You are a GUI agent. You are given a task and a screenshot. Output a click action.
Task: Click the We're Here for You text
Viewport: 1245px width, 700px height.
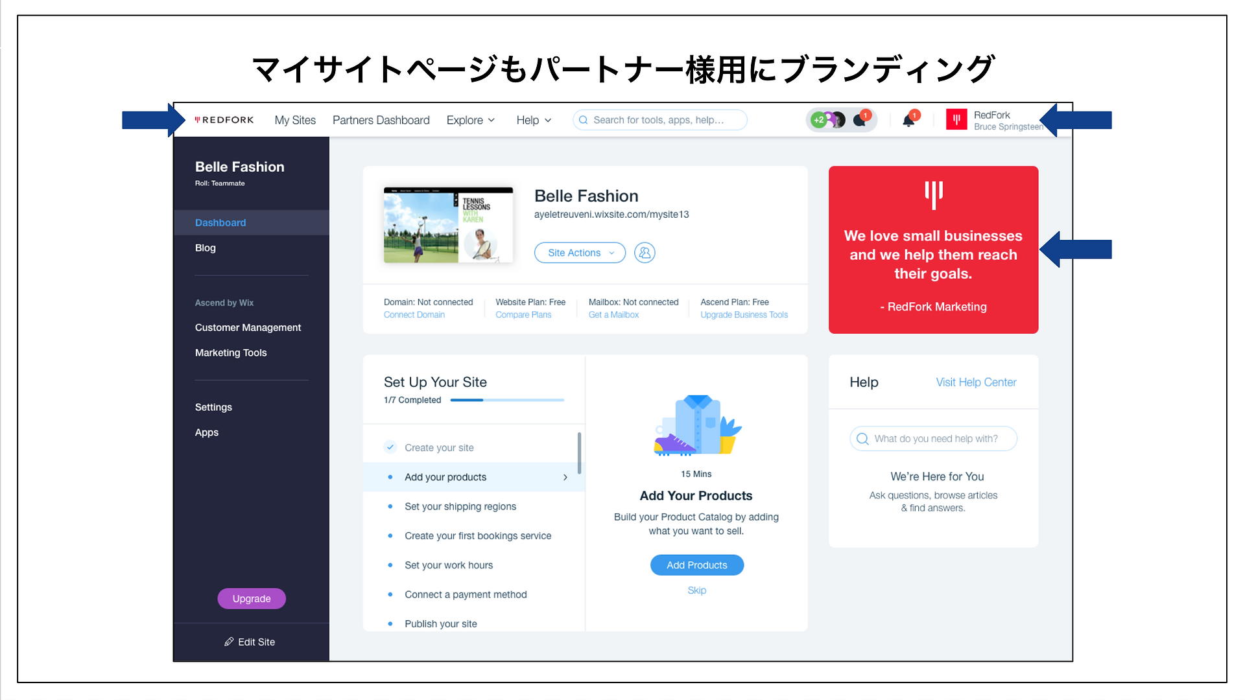(x=937, y=477)
